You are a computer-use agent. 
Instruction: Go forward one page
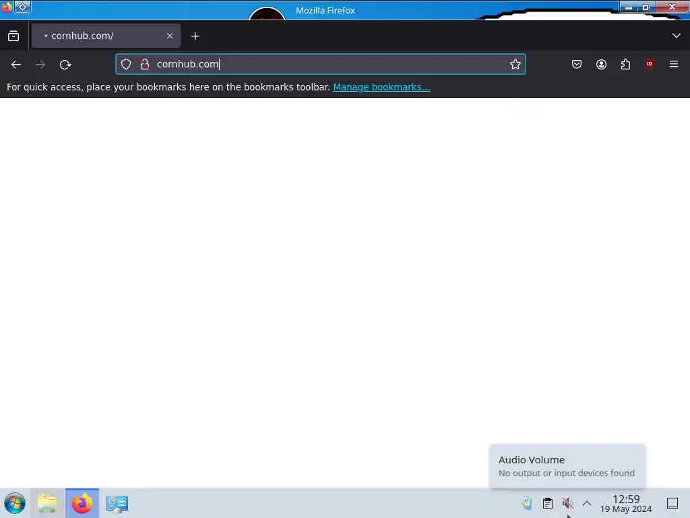pyautogui.click(x=40, y=65)
